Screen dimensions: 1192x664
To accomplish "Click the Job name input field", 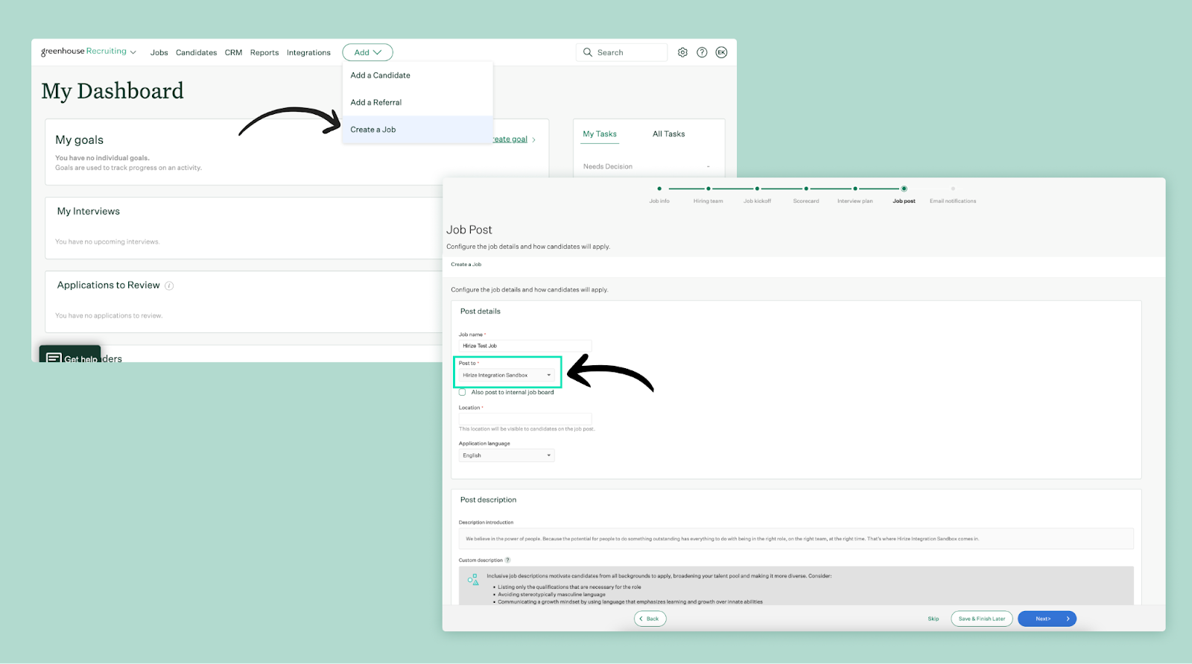I will tap(525, 346).
